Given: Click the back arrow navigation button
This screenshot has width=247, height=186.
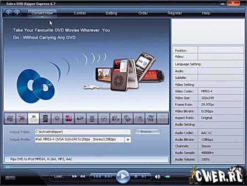Looking at the screenshot, I should [9, 13].
